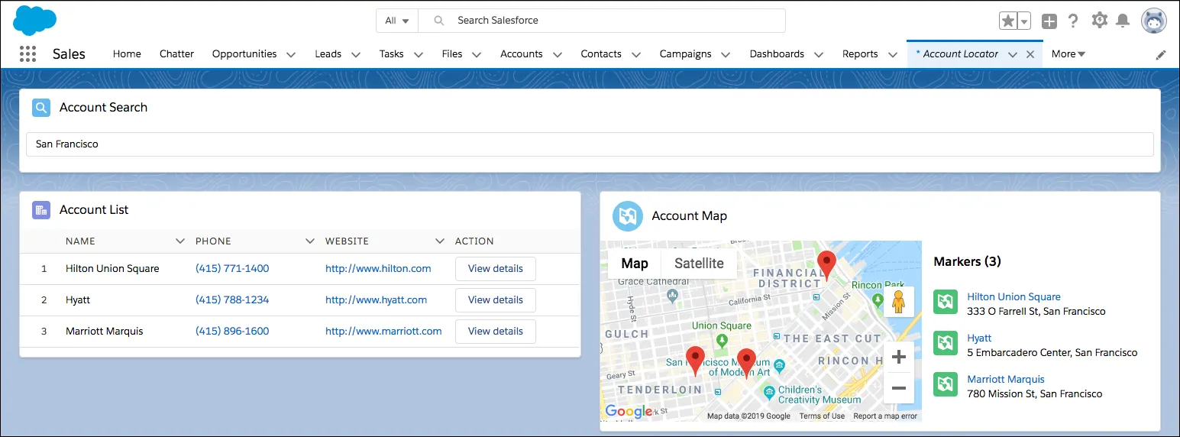Click the Favorites star icon

pyautogui.click(x=1008, y=21)
